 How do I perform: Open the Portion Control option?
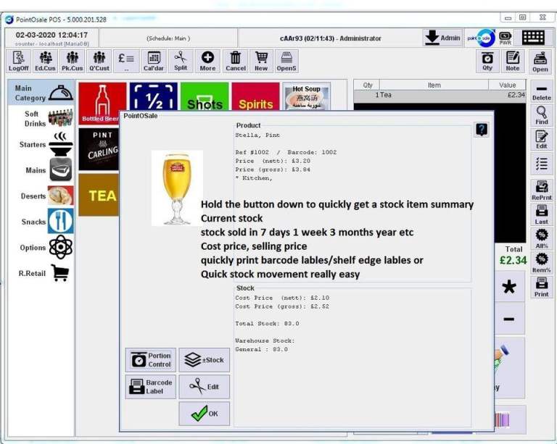[151, 360]
